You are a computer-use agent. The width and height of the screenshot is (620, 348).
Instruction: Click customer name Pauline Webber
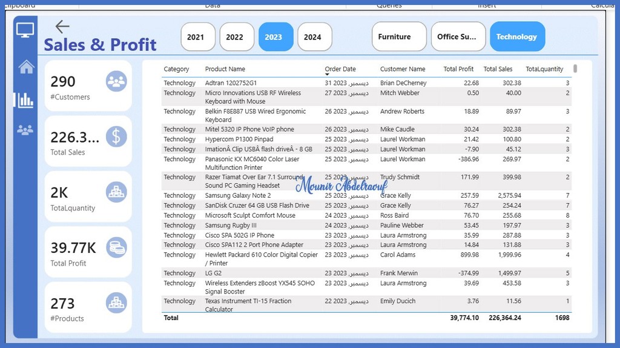click(402, 225)
